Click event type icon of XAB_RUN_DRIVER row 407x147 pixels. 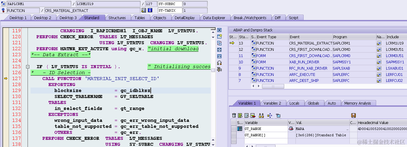pos(254,62)
